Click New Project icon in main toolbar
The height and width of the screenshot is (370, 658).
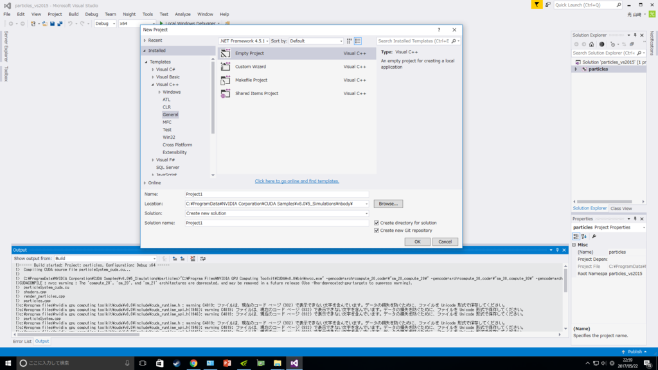(33, 24)
